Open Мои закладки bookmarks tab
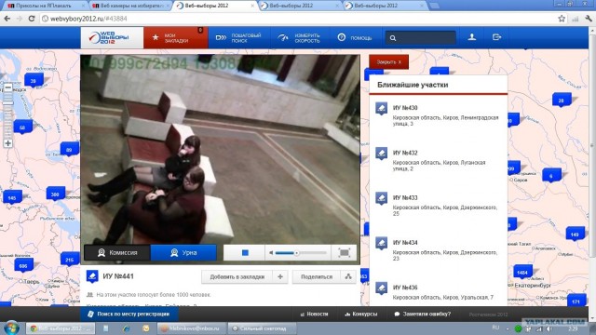This screenshot has width=596, height=335. point(176,37)
